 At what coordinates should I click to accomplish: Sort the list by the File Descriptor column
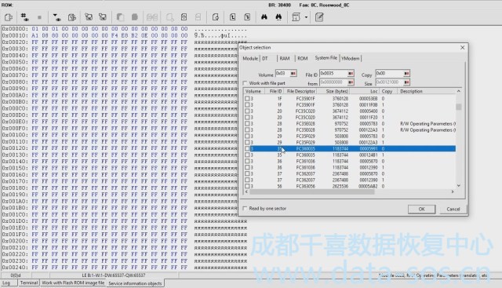pos(300,91)
